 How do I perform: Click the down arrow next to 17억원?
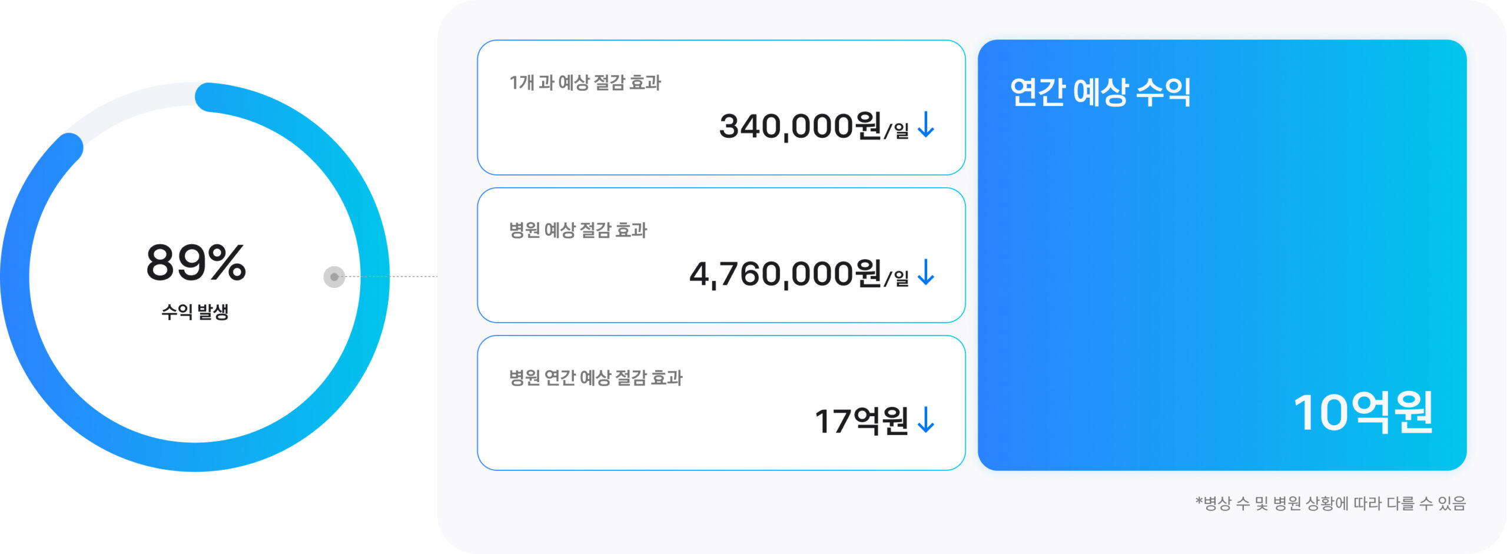926,420
